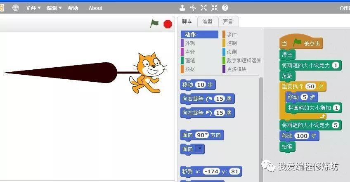
Task: Click the 将画笔的大小增加 1 block
Action: tap(314, 108)
